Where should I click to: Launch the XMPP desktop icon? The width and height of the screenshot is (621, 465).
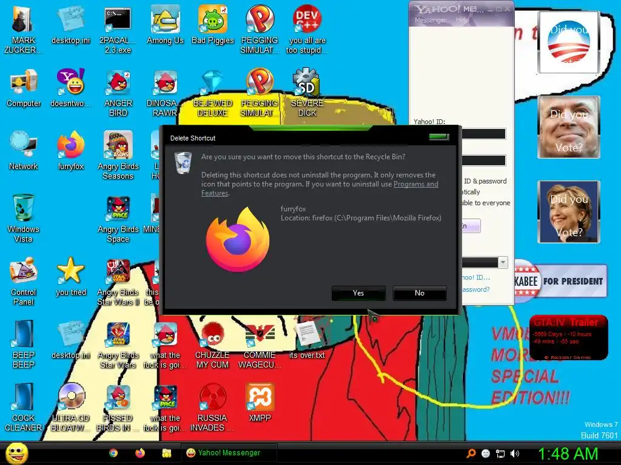pos(260,402)
